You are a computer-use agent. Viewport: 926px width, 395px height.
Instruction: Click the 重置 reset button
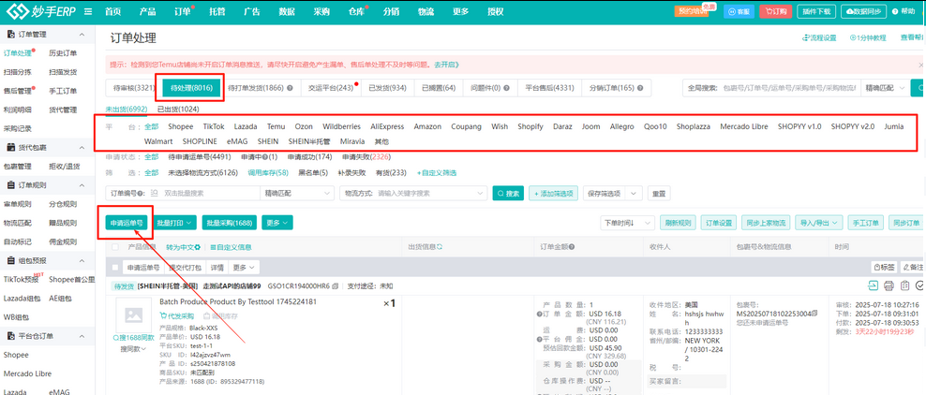click(x=659, y=194)
